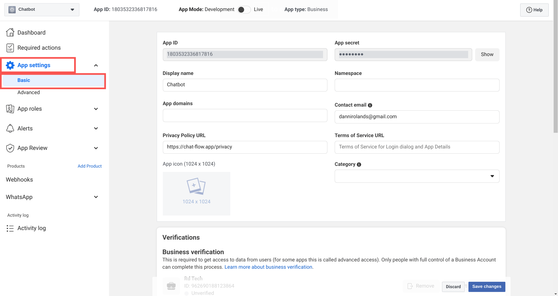558x296 pixels.
Task: Click the Category info icon
Action: pyautogui.click(x=359, y=164)
